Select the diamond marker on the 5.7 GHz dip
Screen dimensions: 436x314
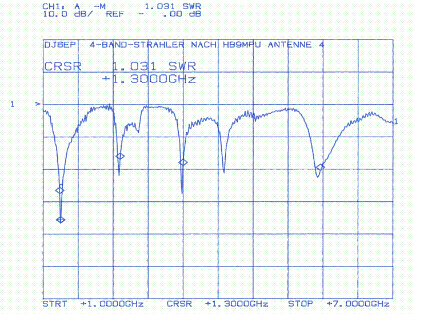pos(321,167)
